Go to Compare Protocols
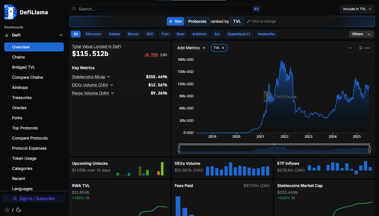Screen dimensions: 379x216 pyautogui.click(x=34, y=138)
